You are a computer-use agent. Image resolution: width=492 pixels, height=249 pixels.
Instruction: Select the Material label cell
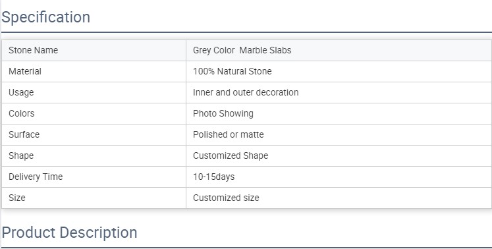[94, 72]
